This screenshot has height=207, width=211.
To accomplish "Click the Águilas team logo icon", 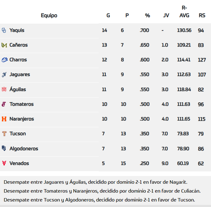I will tap(4, 90).
